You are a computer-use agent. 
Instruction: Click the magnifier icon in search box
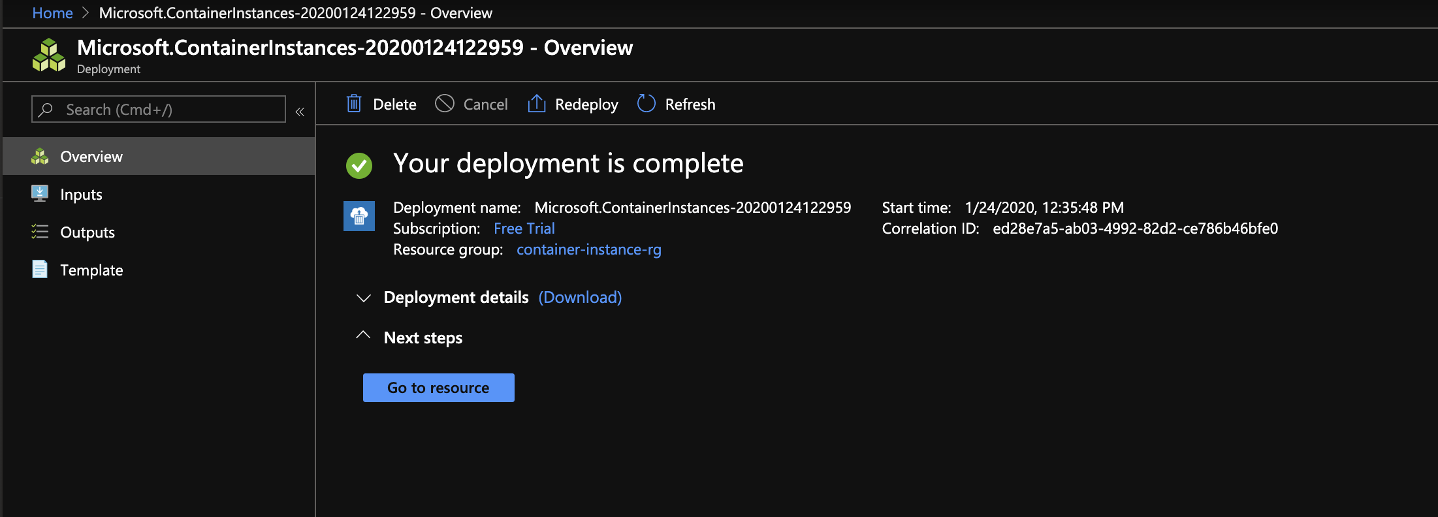[x=46, y=110]
